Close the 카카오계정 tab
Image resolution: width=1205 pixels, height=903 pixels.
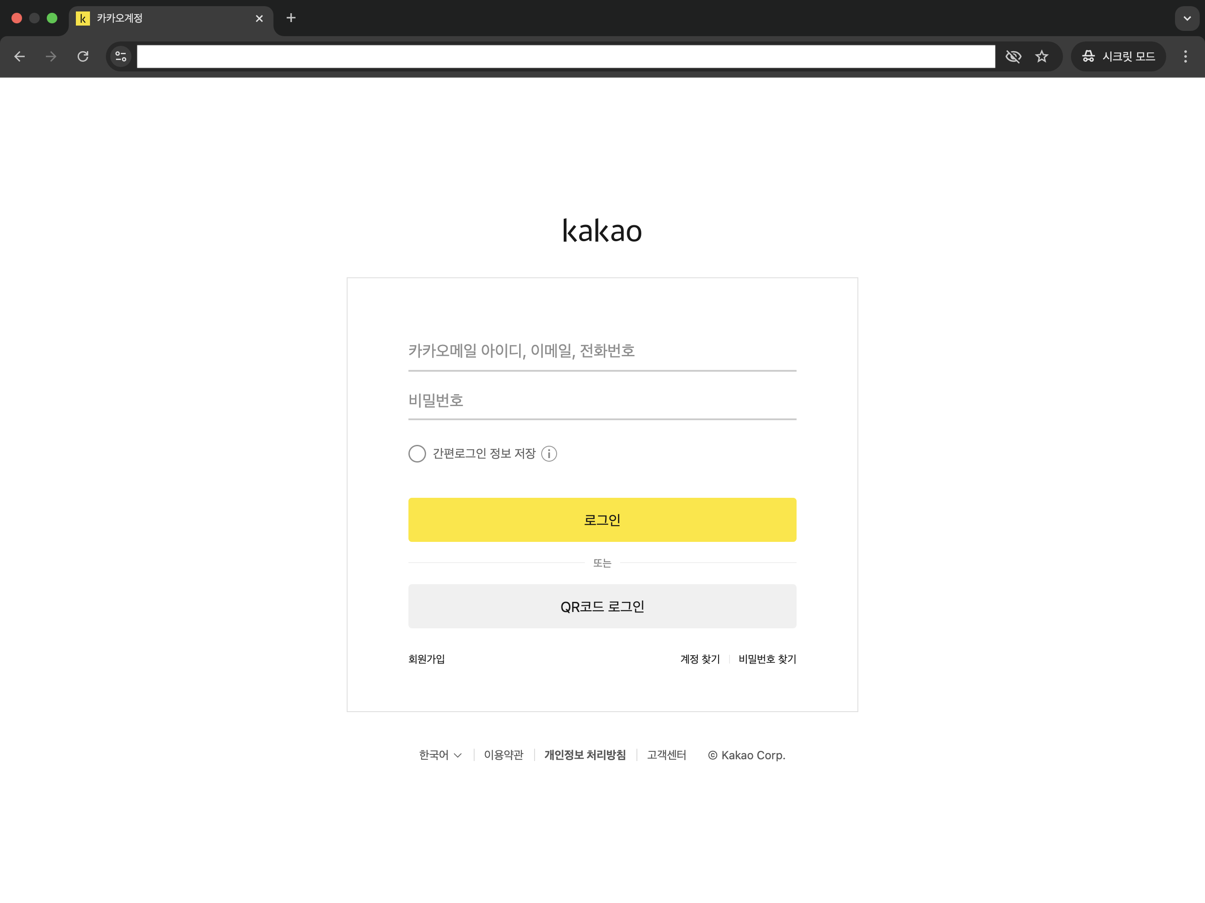[x=259, y=19]
